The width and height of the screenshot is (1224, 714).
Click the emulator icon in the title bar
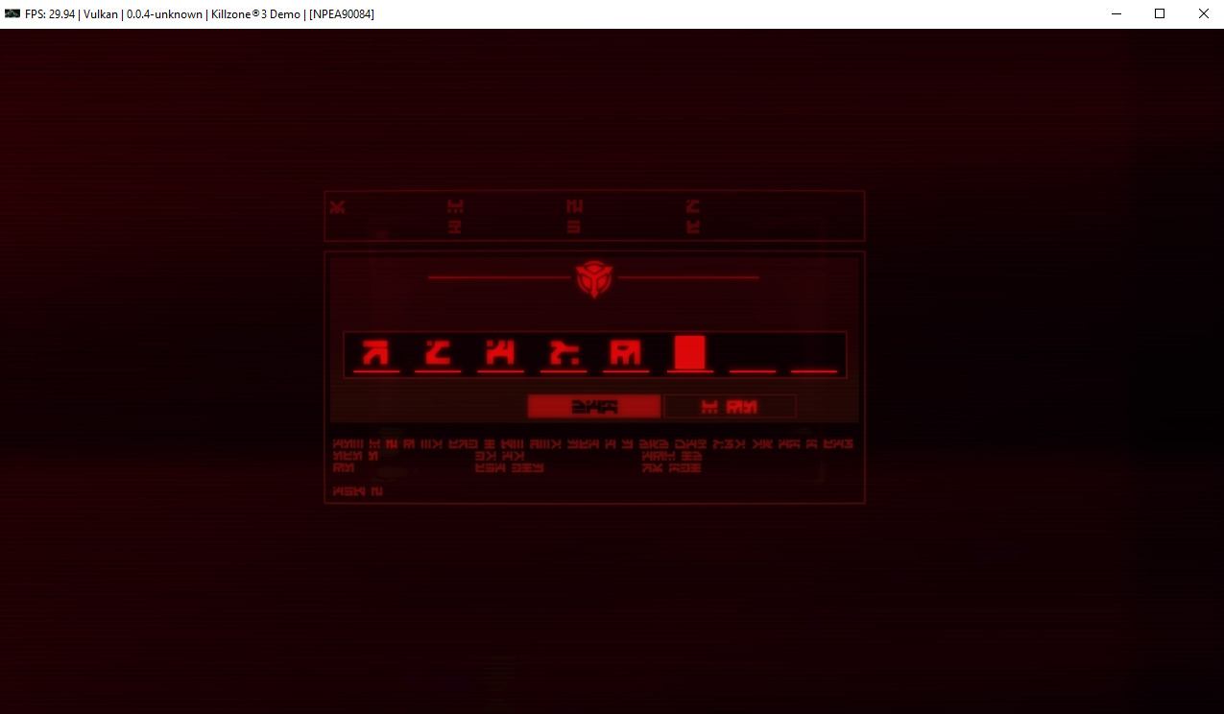coord(12,13)
